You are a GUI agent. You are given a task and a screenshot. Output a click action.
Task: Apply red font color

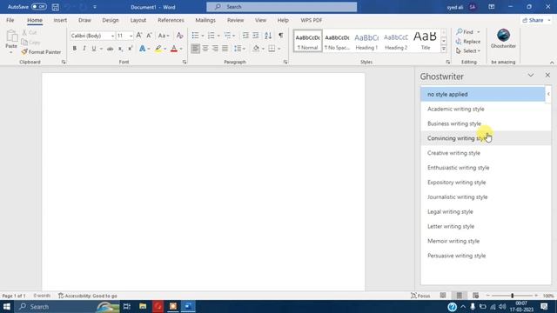(x=174, y=49)
